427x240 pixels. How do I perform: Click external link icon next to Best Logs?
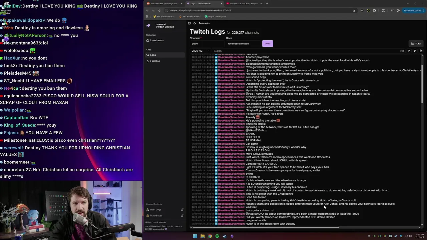182,210
